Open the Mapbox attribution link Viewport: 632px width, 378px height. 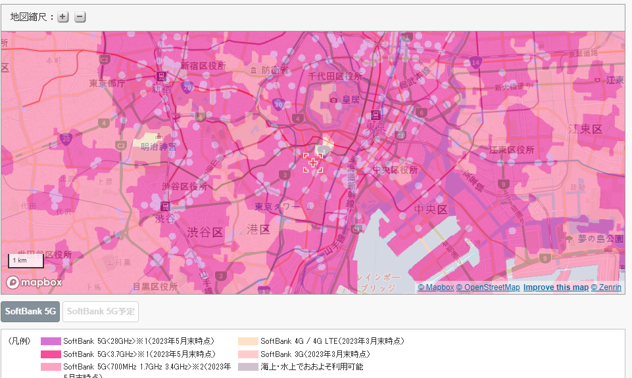tap(436, 287)
